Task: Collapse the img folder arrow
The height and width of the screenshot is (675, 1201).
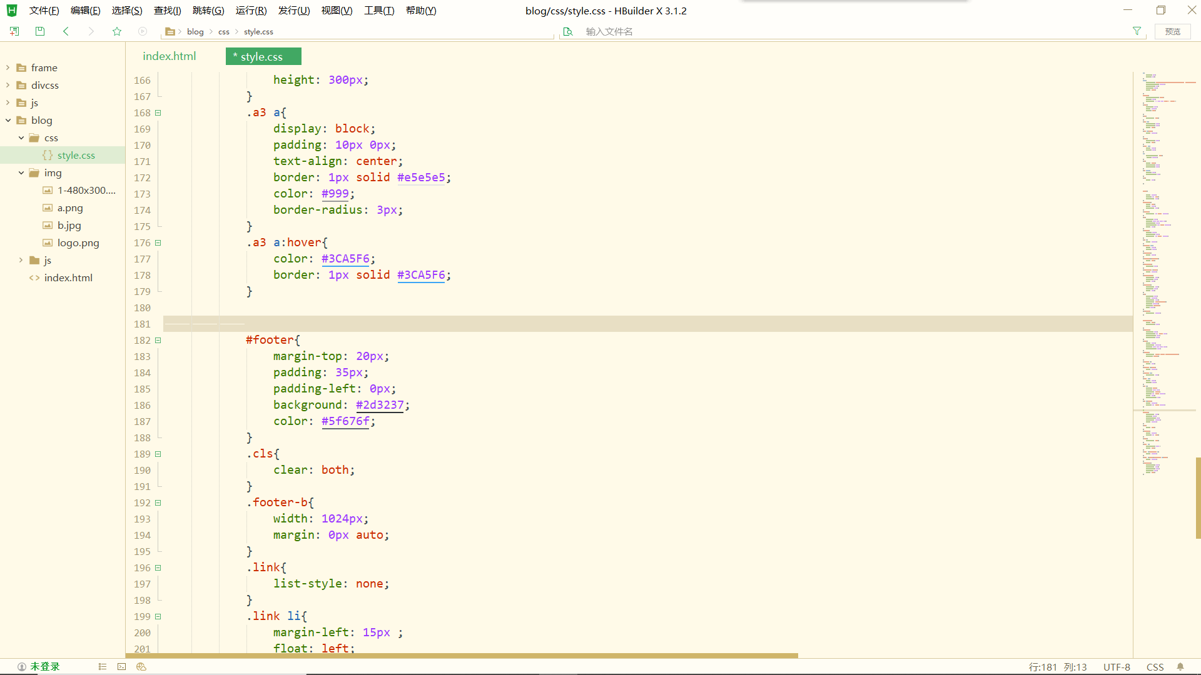Action: coord(21,172)
